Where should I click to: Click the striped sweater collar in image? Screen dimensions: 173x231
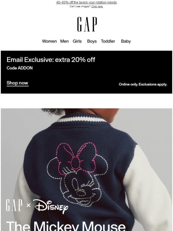82,119
